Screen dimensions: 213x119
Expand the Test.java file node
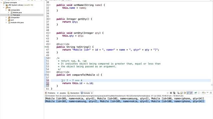coord(9,15)
